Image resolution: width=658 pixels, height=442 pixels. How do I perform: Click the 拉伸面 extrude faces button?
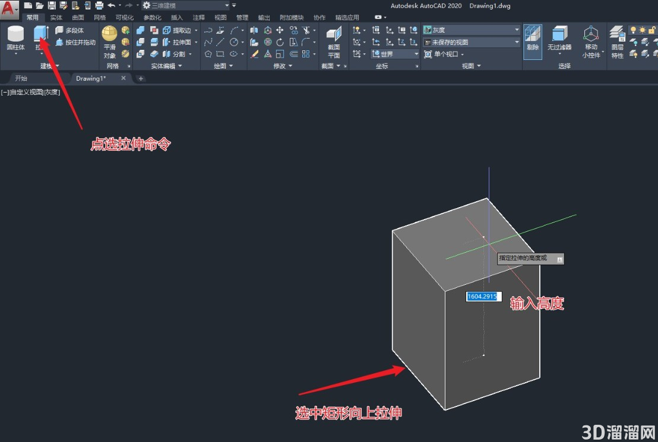click(180, 42)
